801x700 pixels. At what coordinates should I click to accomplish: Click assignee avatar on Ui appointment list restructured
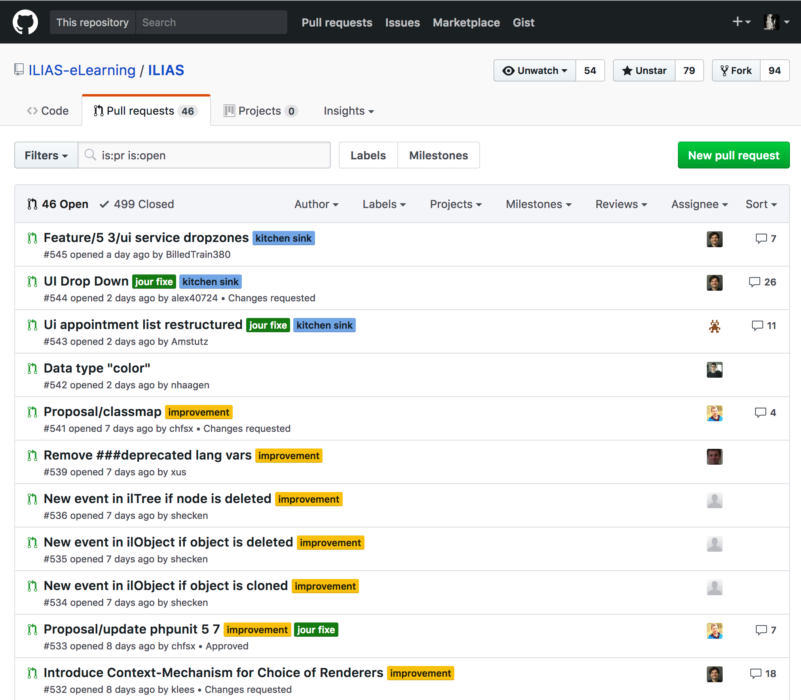tap(714, 326)
